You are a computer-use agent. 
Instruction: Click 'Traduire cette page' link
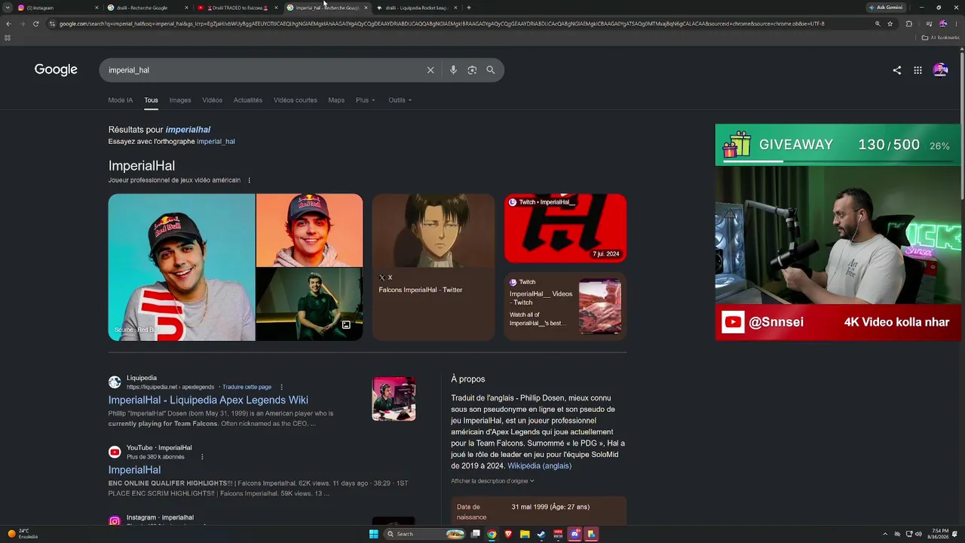pos(247,387)
